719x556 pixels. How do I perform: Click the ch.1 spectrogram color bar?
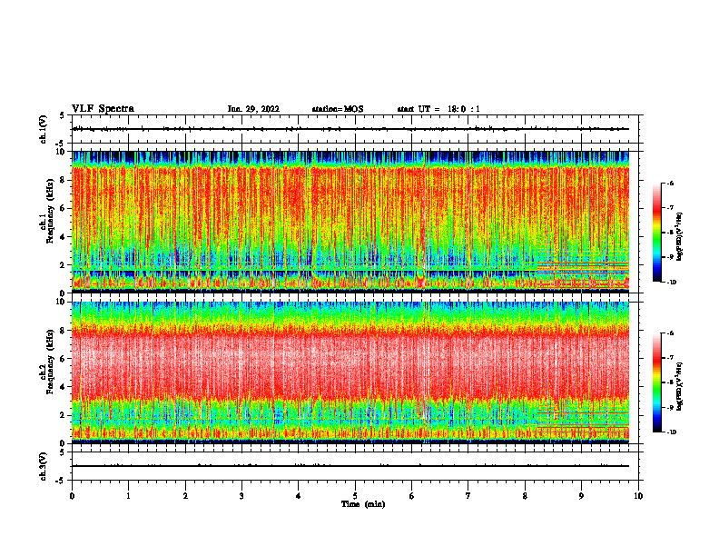click(x=656, y=233)
